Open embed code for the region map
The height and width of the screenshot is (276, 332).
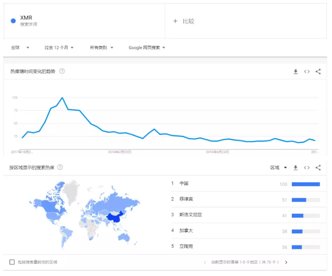coord(307,168)
